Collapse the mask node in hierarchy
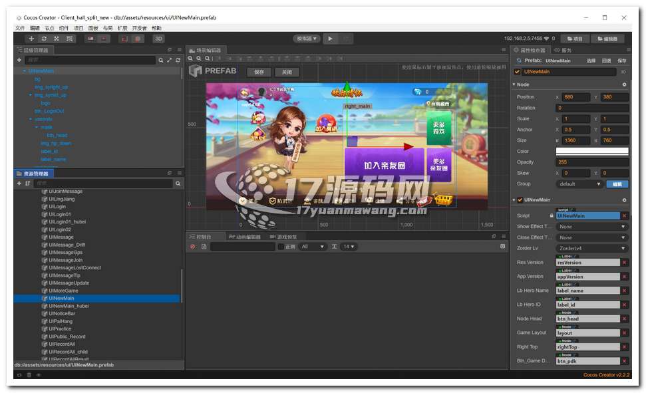 [x=37, y=127]
